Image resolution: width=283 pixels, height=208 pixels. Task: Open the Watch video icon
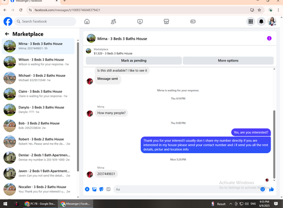click(140, 21)
